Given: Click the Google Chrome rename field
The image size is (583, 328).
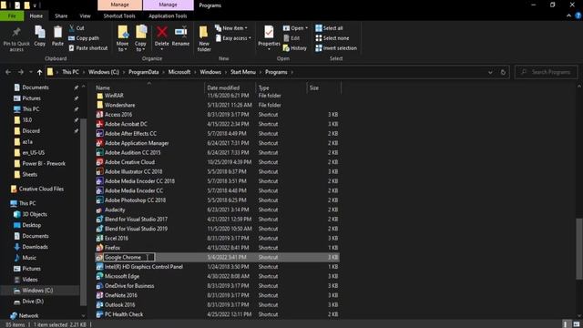Looking at the screenshot, I should tap(128, 257).
